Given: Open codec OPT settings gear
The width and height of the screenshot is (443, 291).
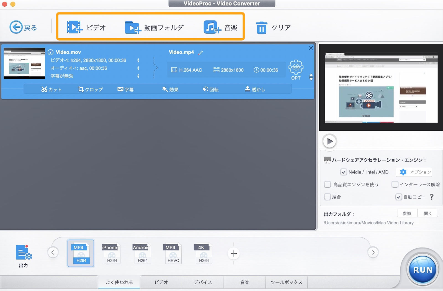Looking at the screenshot, I should point(296,67).
